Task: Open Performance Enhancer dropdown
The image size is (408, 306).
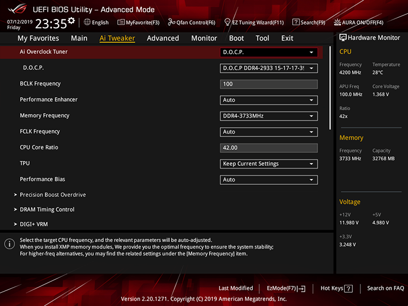Action: (269, 100)
